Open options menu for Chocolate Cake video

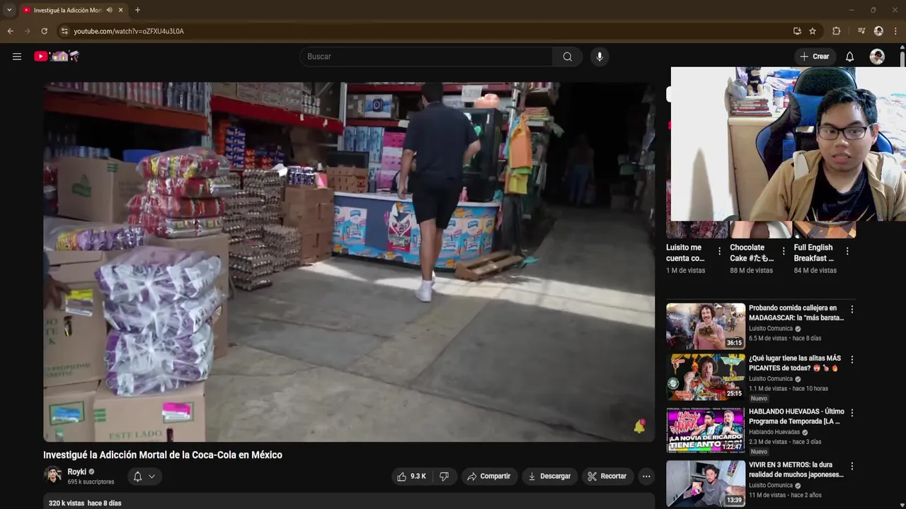click(784, 251)
